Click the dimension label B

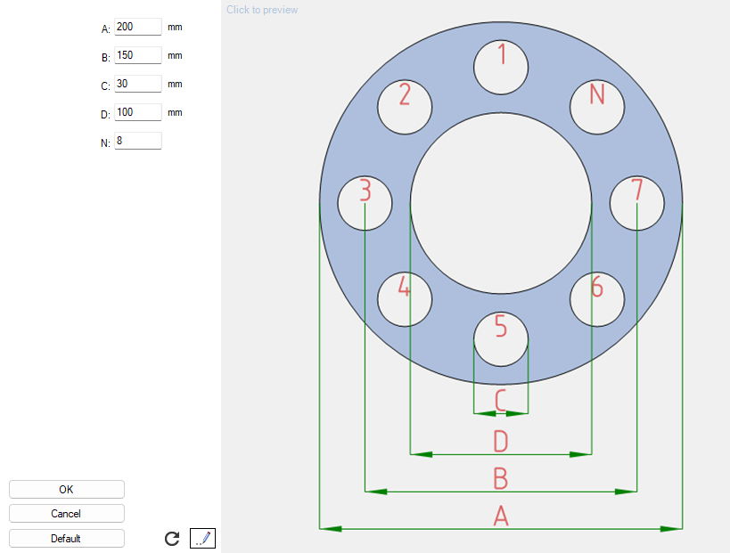(501, 480)
